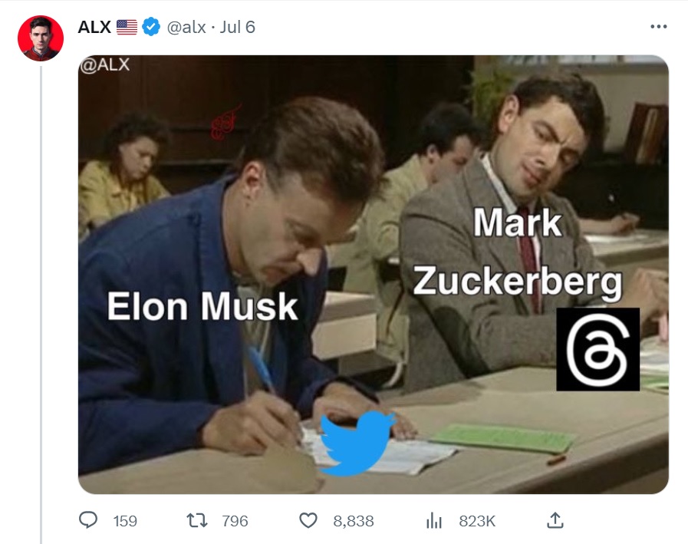Click the ALX profile avatar picture

click(40, 38)
